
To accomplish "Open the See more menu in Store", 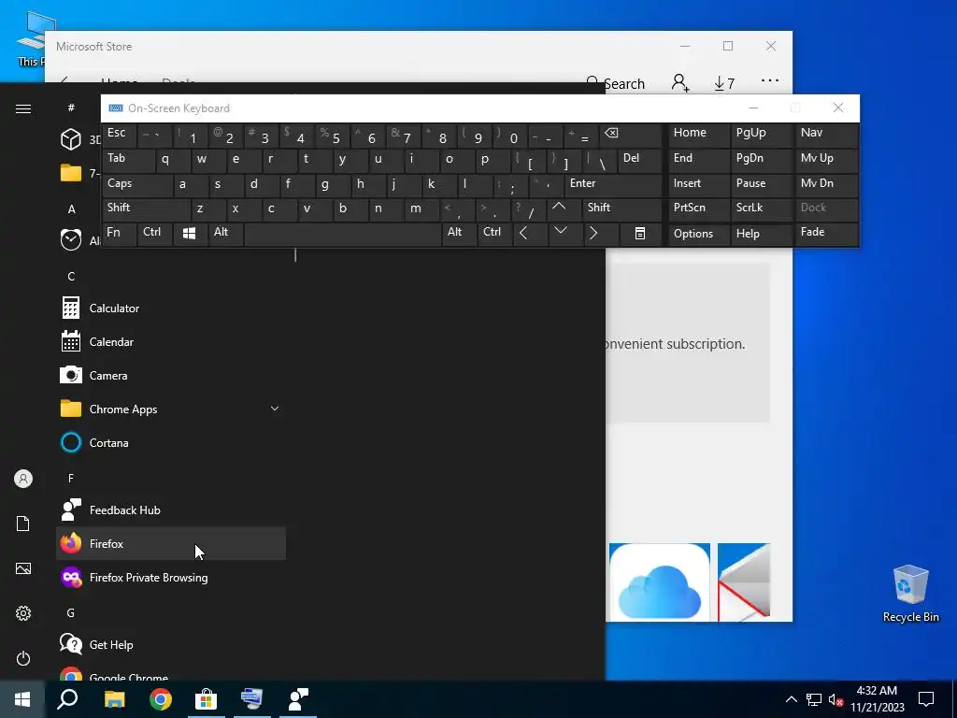I will 770,80.
